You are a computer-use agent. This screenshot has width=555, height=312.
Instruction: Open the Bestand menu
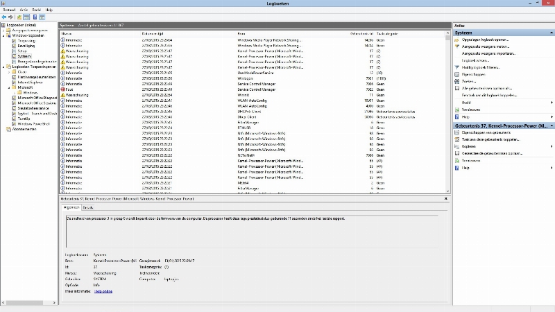(x=9, y=10)
